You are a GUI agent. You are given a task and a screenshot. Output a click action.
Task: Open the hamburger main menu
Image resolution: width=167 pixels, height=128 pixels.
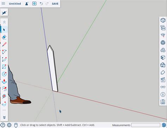[x=3, y=4]
